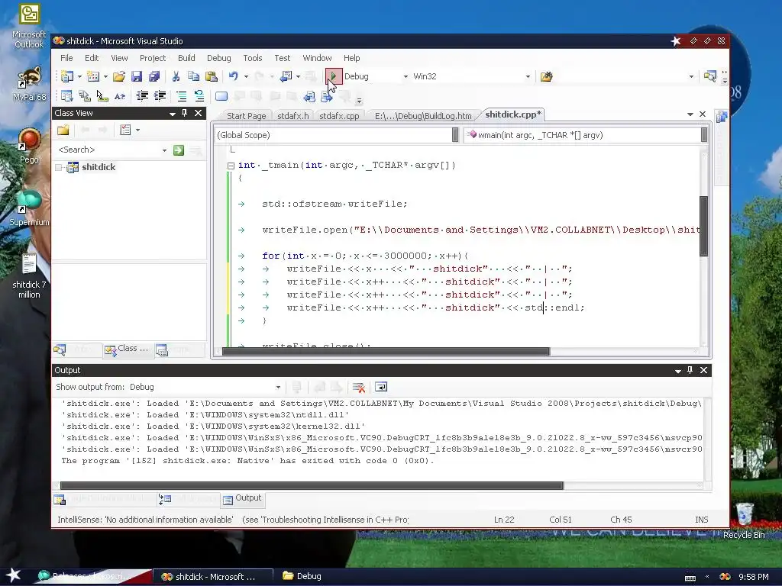Click the Find in Files binoculars-folder icon
782x586 pixels.
547,77
